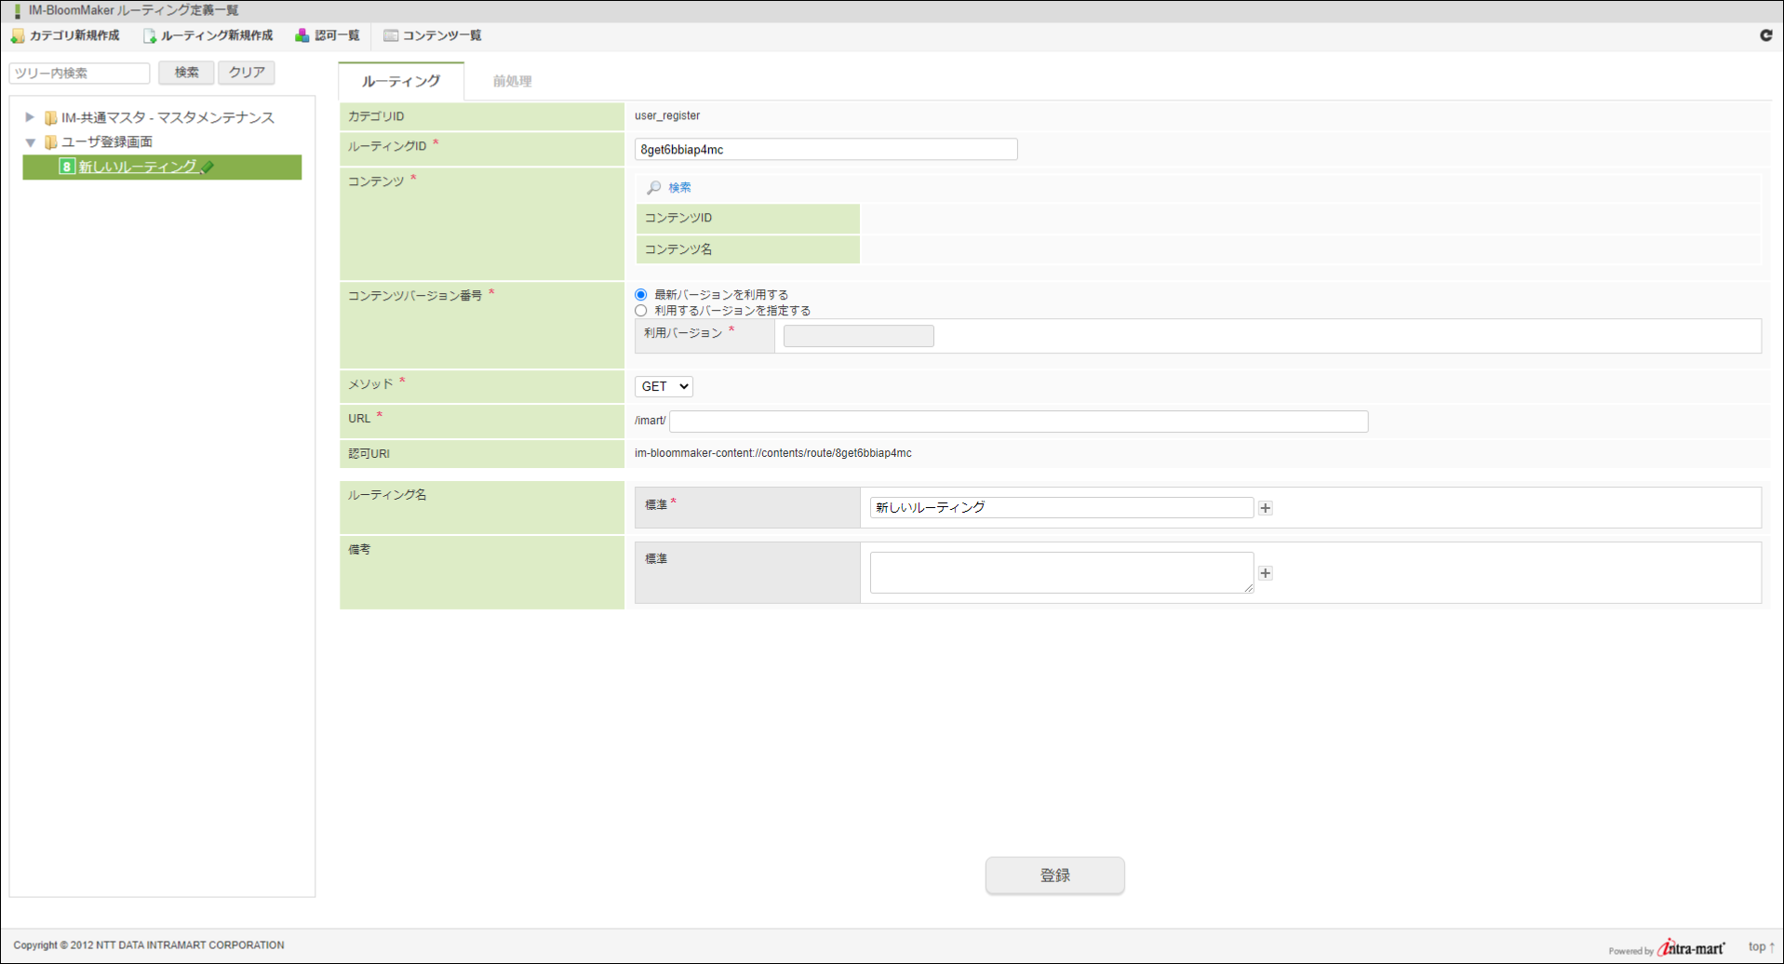This screenshot has height=964, width=1784.
Task: Open the GET method dropdown
Action: click(664, 386)
